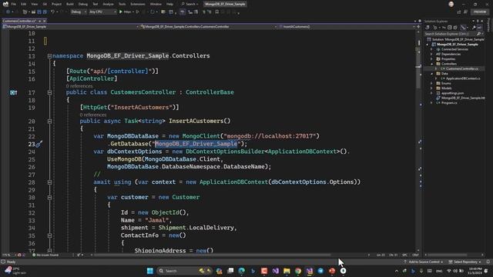
Task: Click the Visual Studio logo in title bar
Action: [x=5, y=4]
